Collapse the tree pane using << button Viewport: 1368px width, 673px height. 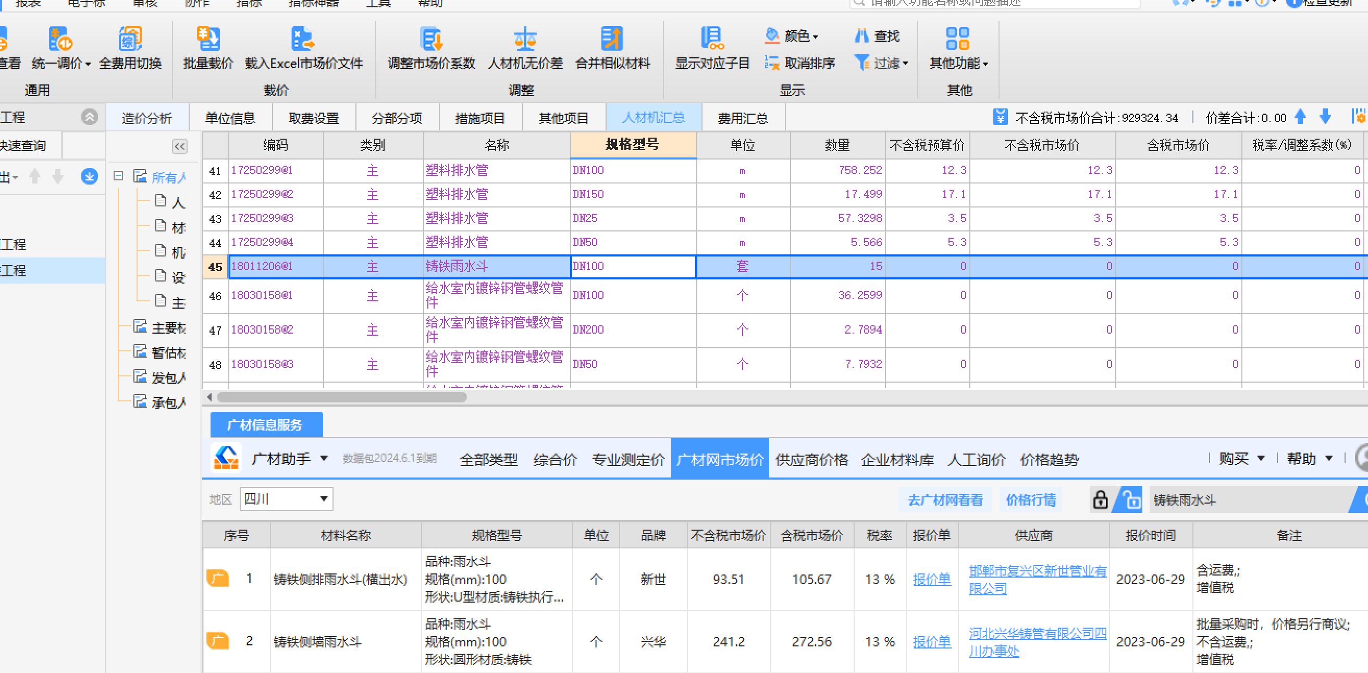[x=179, y=146]
